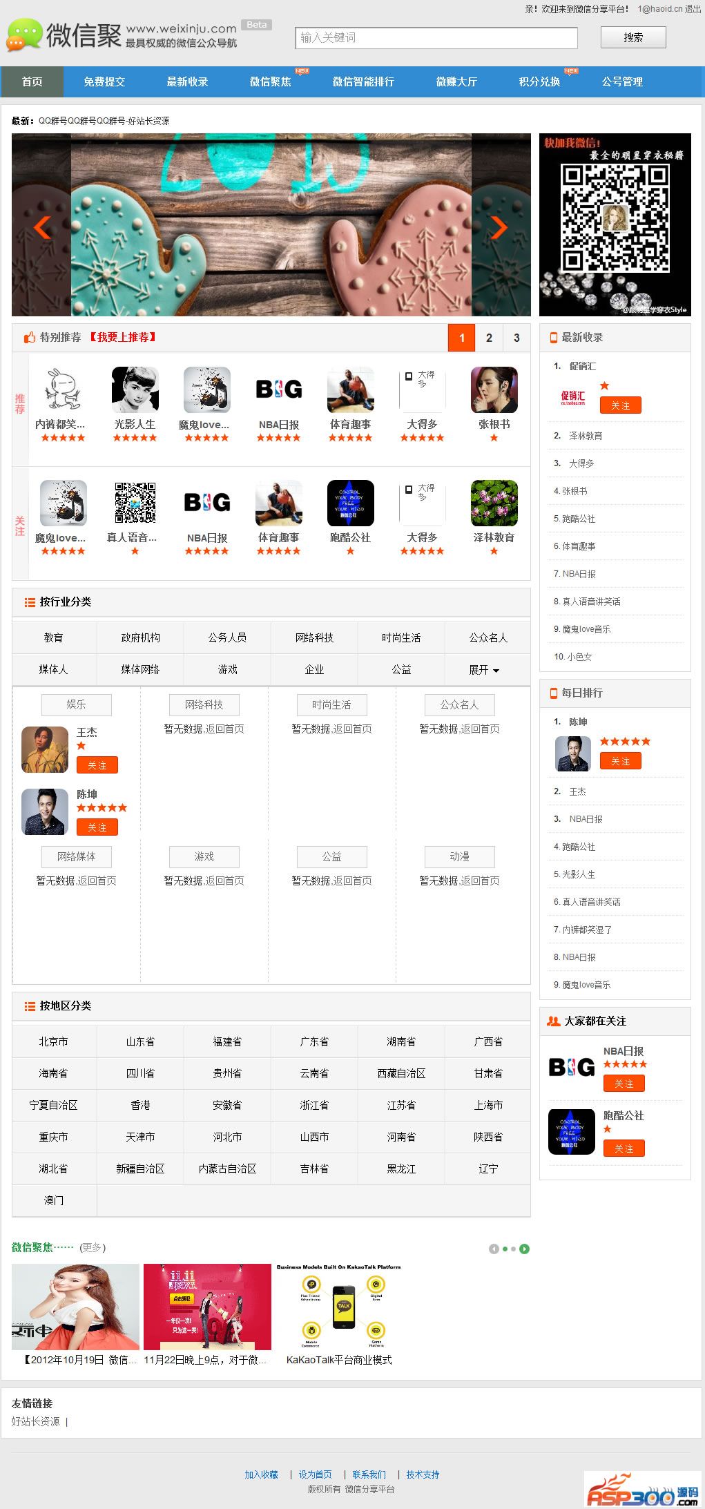This screenshot has height=1509, width=705.
Task: Open the KaKaoTalk平台商业模式 thumbnail
Action: tap(339, 1307)
